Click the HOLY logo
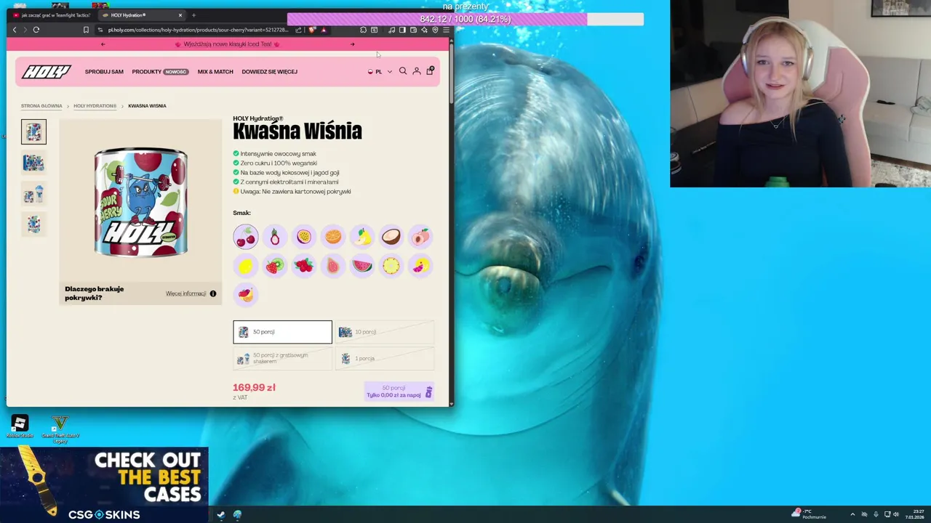931x523 pixels. (46, 71)
